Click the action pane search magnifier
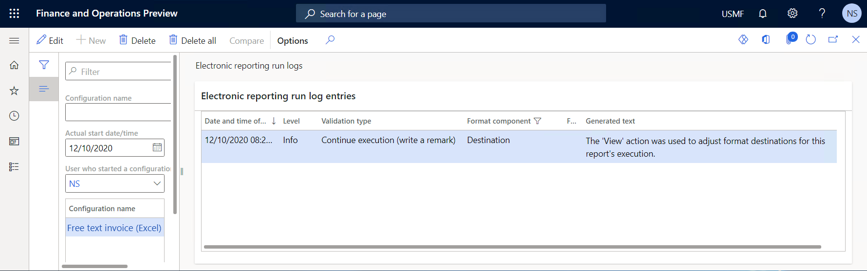 pyautogui.click(x=330, y=40)
